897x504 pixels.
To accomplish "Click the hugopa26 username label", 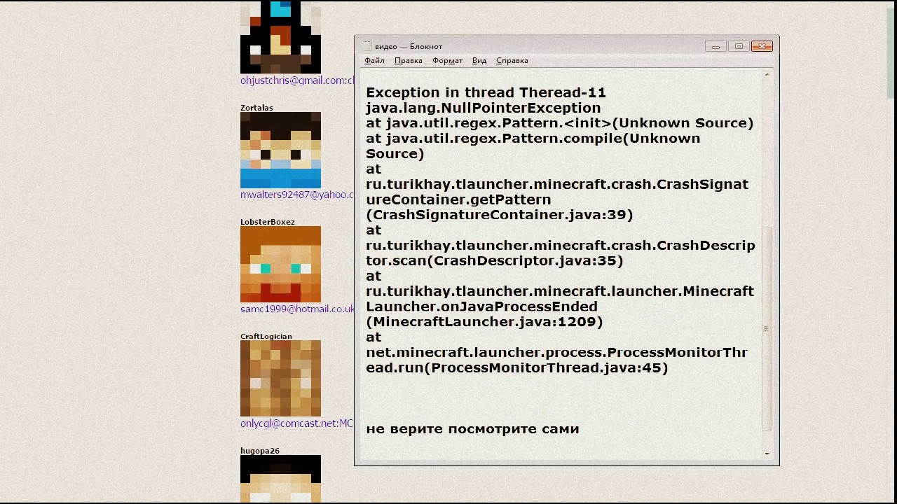I will coord(260,451).
